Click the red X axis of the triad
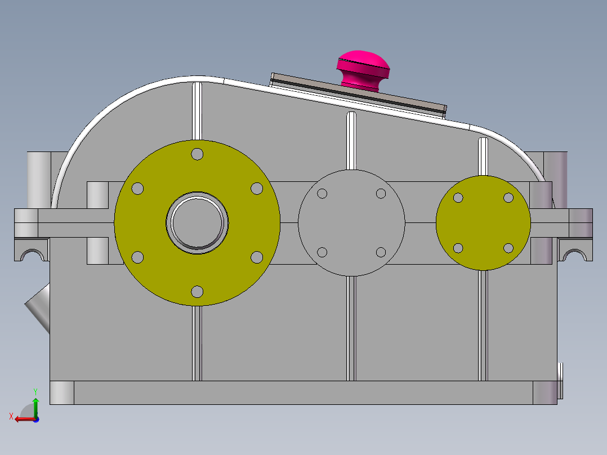The image size is (607, 455). (25, 419)
